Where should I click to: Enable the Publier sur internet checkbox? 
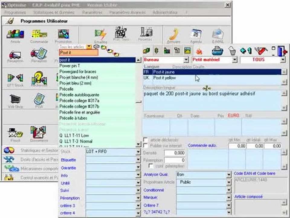pyautogui.click(x=146, y=146)
